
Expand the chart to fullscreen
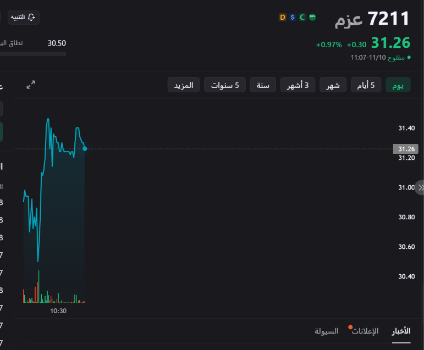[31, 85]
